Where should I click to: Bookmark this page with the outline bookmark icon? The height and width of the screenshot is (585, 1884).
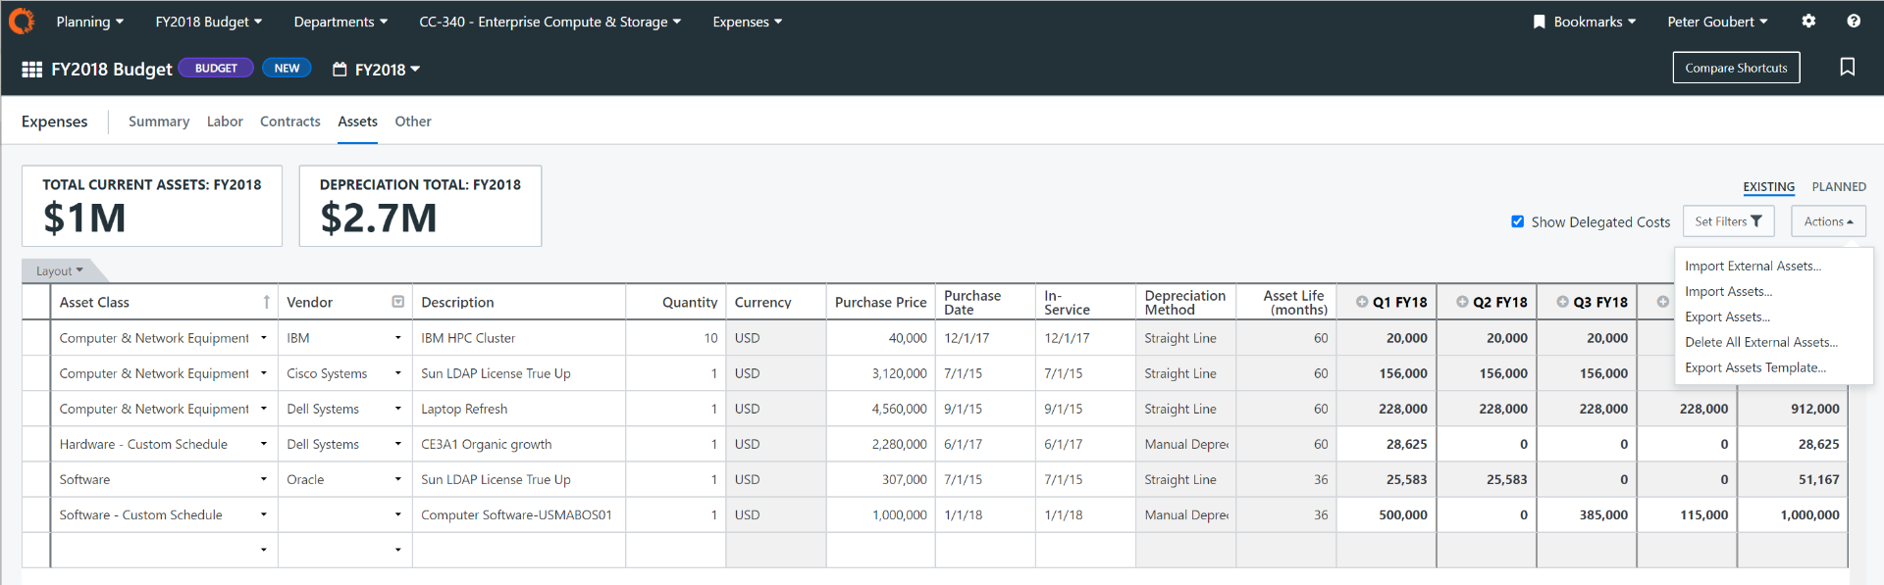click(x=1847, y=67)
